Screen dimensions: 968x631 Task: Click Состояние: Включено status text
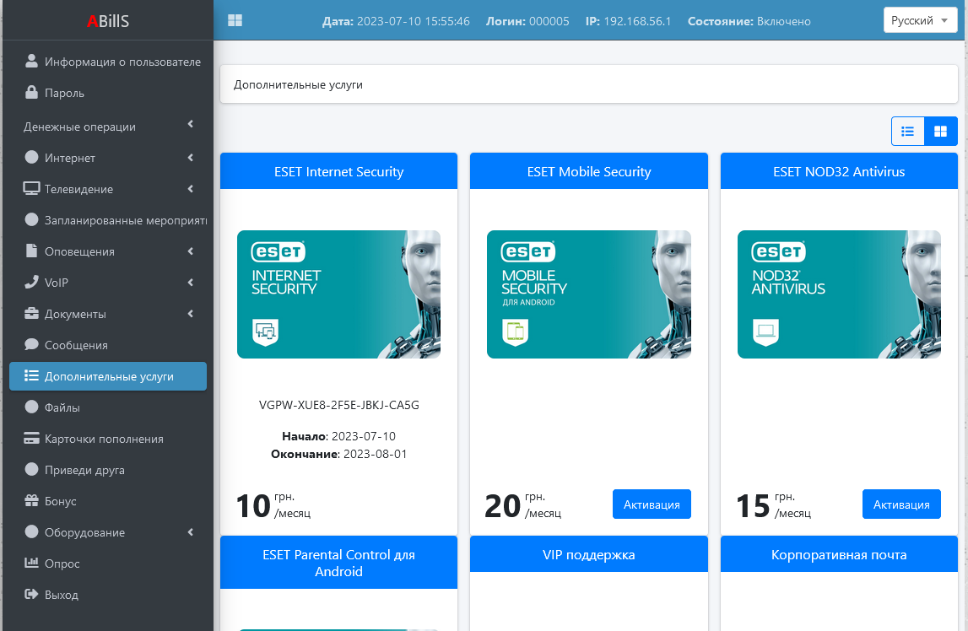point(749,22)
